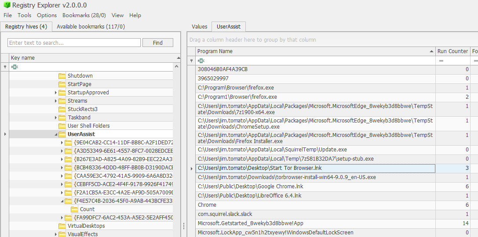Select the UserAssist tab
This screenshot has height=237, width=478.
point(229,26)
